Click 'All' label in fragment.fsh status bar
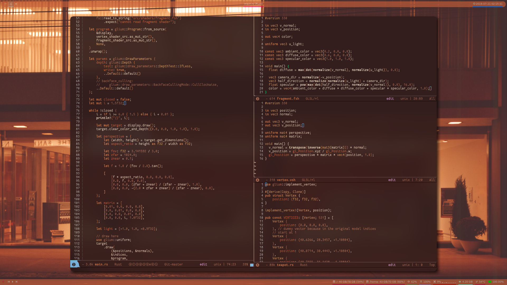Screen dimensions: 507x285 click(x=432, y=98)
